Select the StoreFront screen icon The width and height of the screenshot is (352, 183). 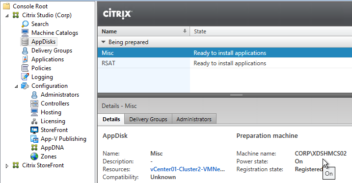tap(34, 130)
